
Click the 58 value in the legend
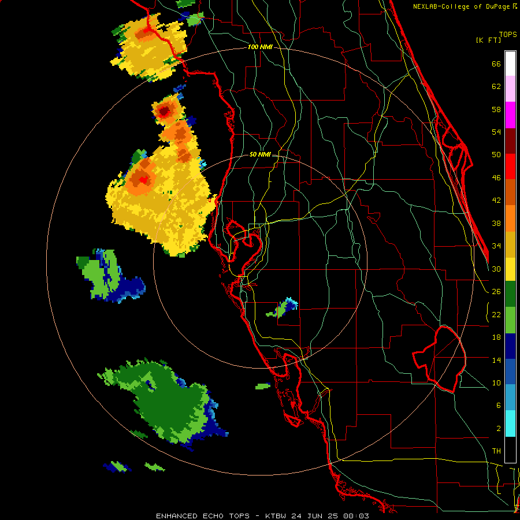[496, 109]
